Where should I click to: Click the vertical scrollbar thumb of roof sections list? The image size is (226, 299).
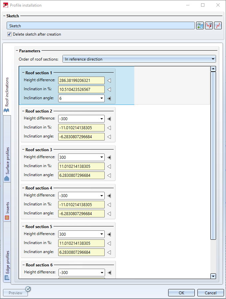(x=213, y=155)
